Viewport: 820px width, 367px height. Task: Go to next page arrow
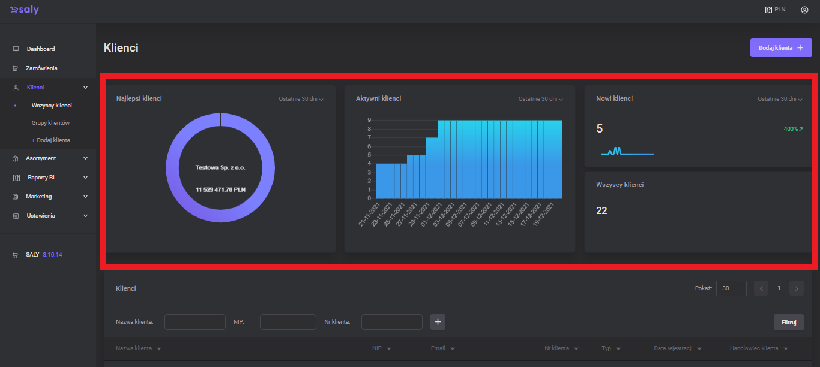click(x=797, y=288)
